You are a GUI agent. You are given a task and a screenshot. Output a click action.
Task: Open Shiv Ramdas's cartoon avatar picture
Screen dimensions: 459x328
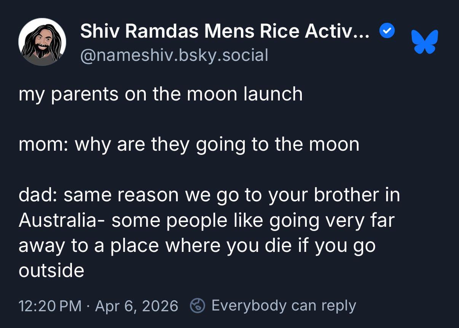pos(42,42)
